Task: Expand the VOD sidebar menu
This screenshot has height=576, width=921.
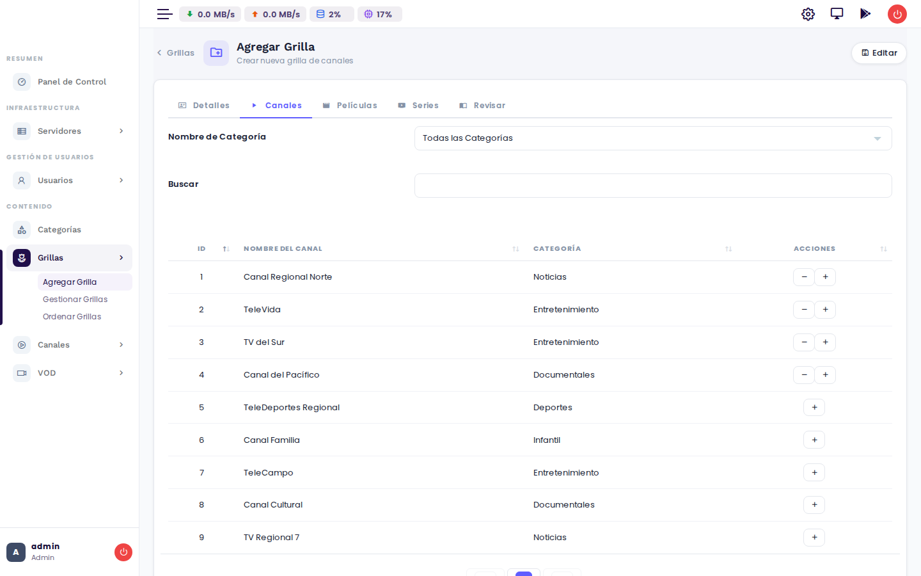Action: (x=69, y=373)
